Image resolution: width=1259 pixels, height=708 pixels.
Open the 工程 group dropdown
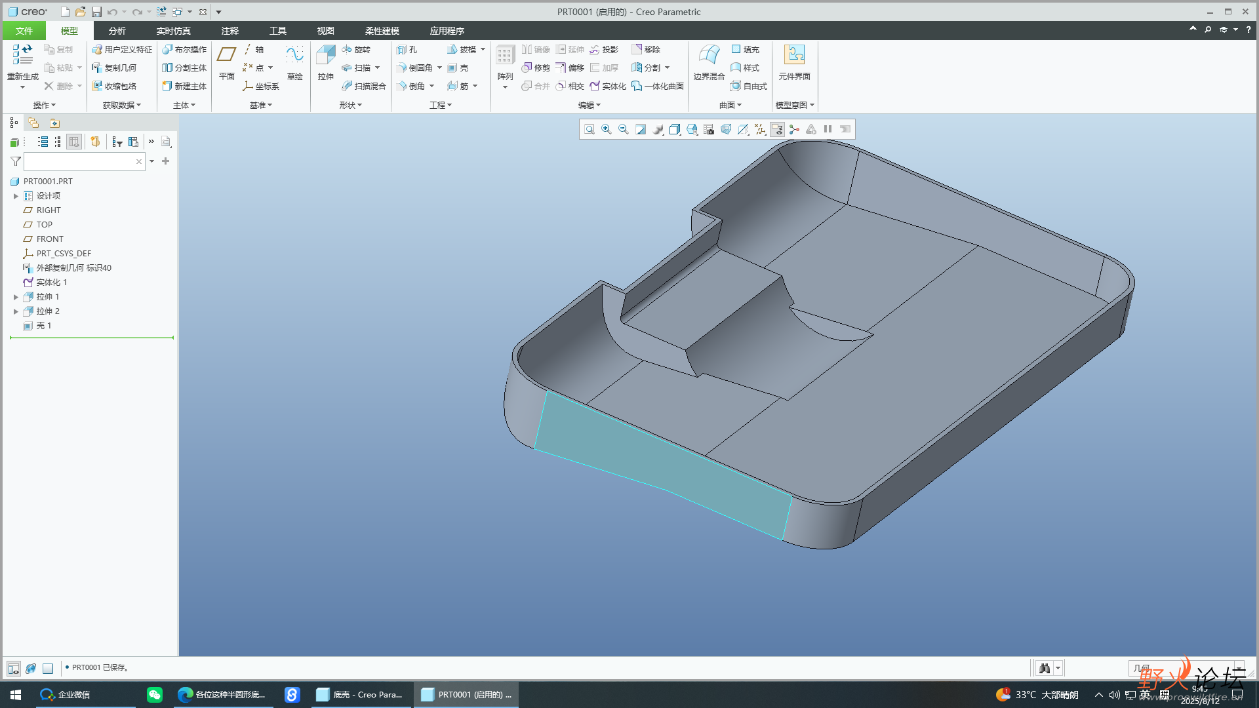tap(441, 105)
